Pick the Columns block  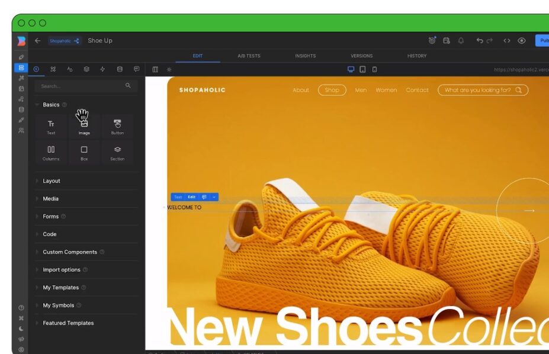click(x=51, y=153)
